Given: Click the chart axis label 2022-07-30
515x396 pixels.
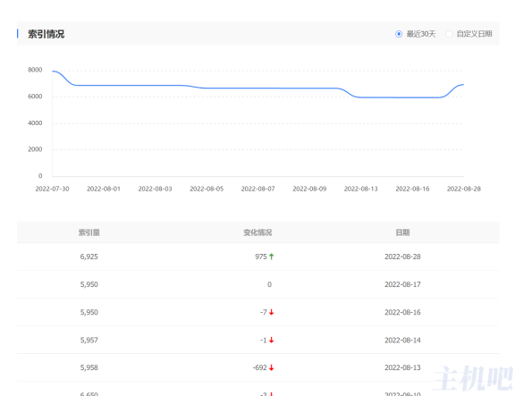Looking at the screenshot, I should [52, 190].
